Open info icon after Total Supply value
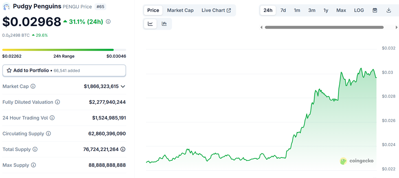 [x=123, y=149]
